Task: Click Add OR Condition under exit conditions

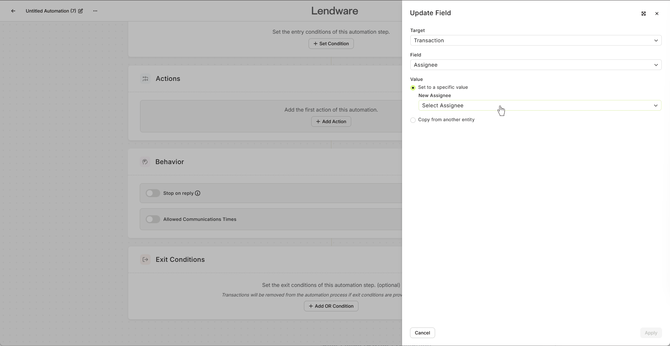Action: coord(331,306)
